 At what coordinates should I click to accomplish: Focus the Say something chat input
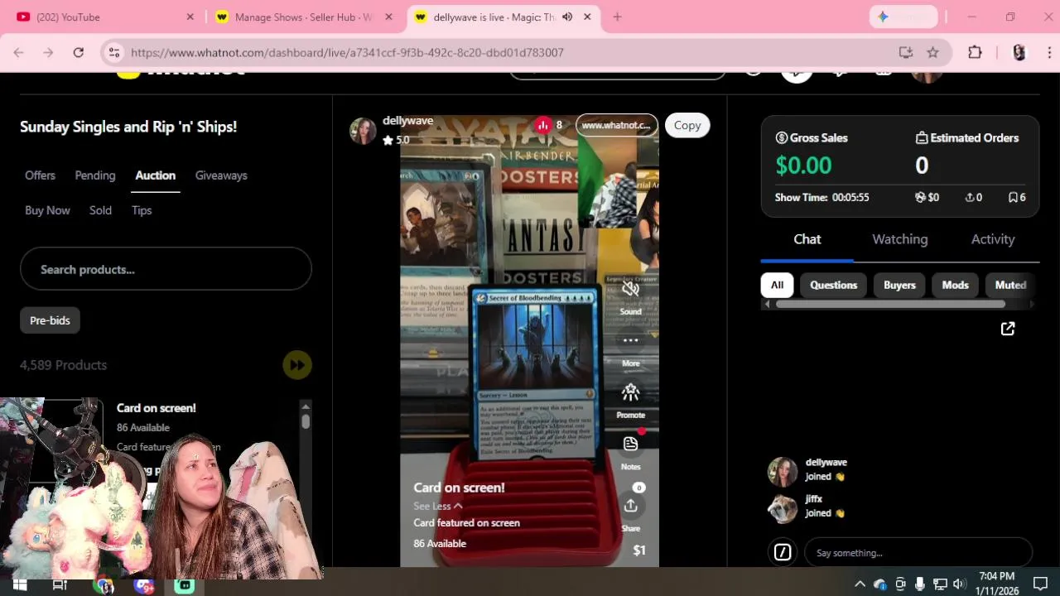pos(919,552)
